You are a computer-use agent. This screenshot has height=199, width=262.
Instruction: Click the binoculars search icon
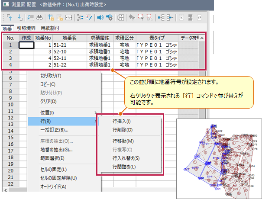pyautogui.click(x=39, y=18)
